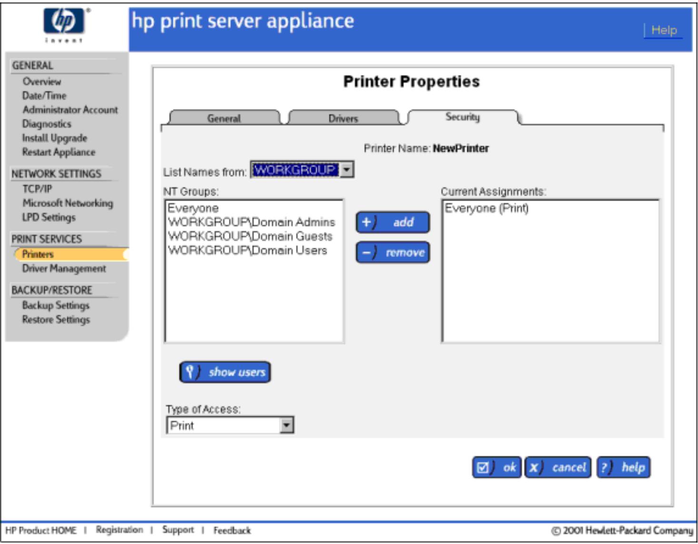Click the PRINT SERVICES section heading

(x=47, y=239)
